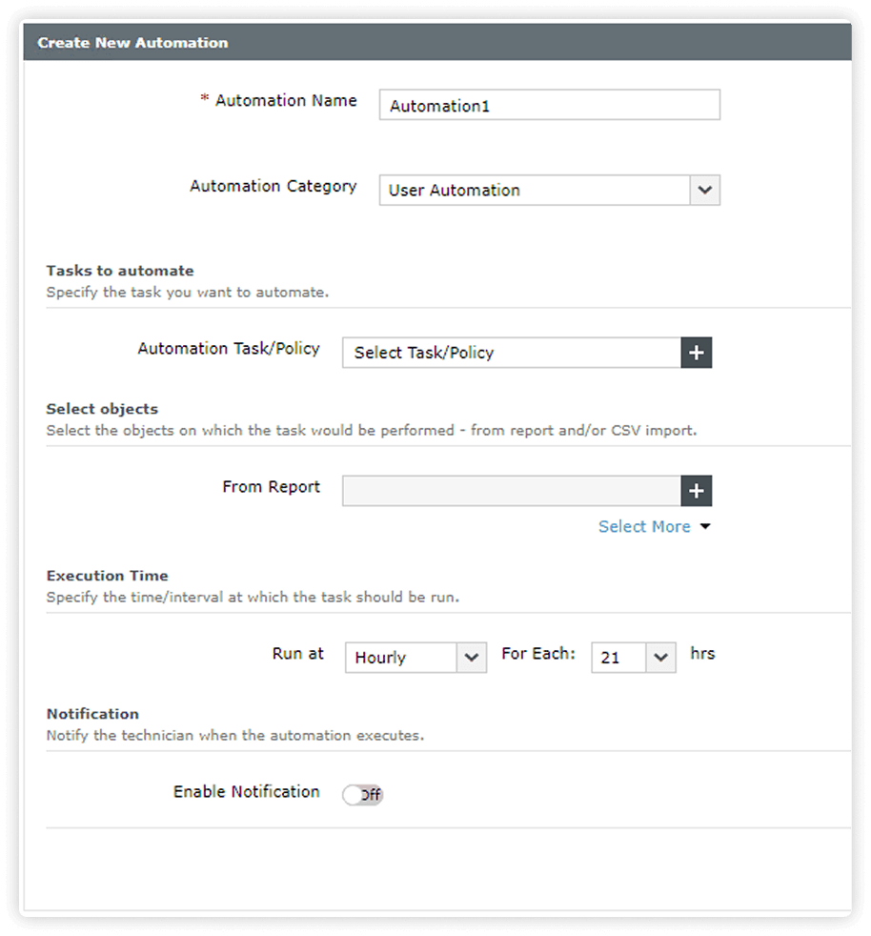Image resolution: width=871 pixels, height=936 pixels.
Task: Expand the triangle beside Select More
Action: pos(705,527)
